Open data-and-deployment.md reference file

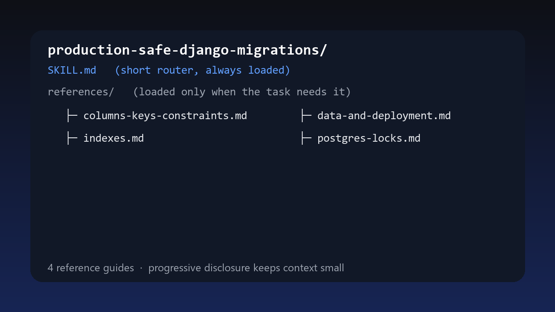click(x=384, y=116)
